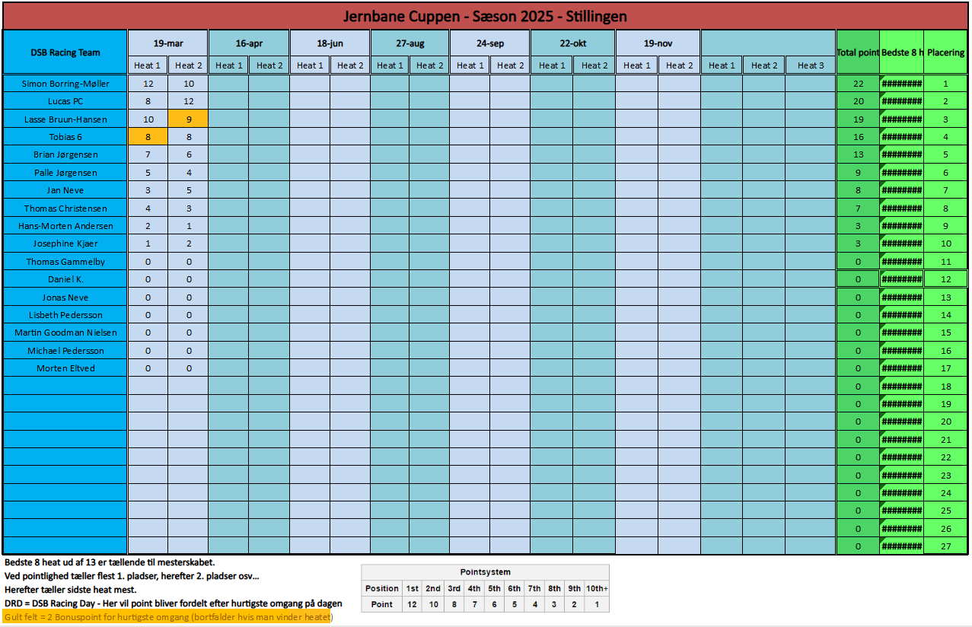Click the Heat 3 column header
The width and height of the screenshot is (972, 627).
click(811, 65)
